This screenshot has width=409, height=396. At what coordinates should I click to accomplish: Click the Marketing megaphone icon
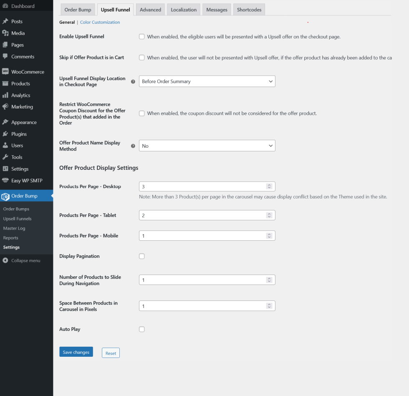point(5,107)
